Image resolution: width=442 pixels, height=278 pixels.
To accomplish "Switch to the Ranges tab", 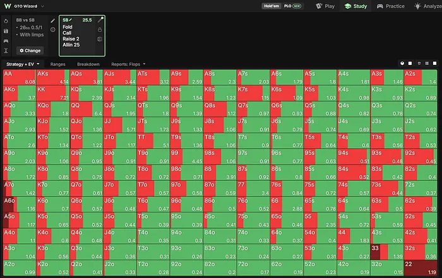I will (58, 64).
